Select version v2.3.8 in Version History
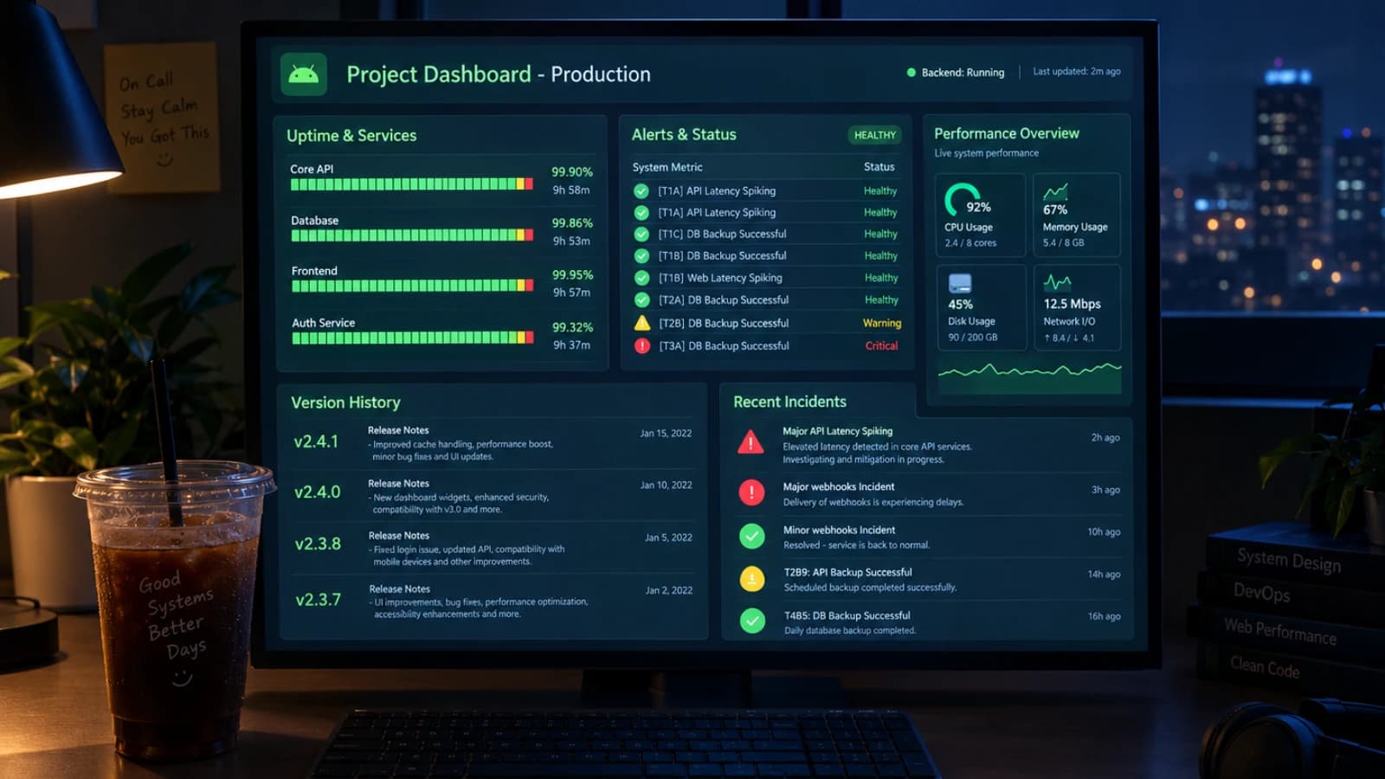This screenshot has height=779, width=1385. click(x=318, y=544)
